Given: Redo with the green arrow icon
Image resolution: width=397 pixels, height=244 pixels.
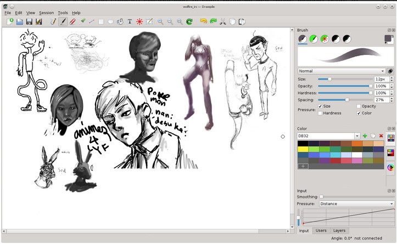Looking at the screenshot, I should click(x=213, y=21).
